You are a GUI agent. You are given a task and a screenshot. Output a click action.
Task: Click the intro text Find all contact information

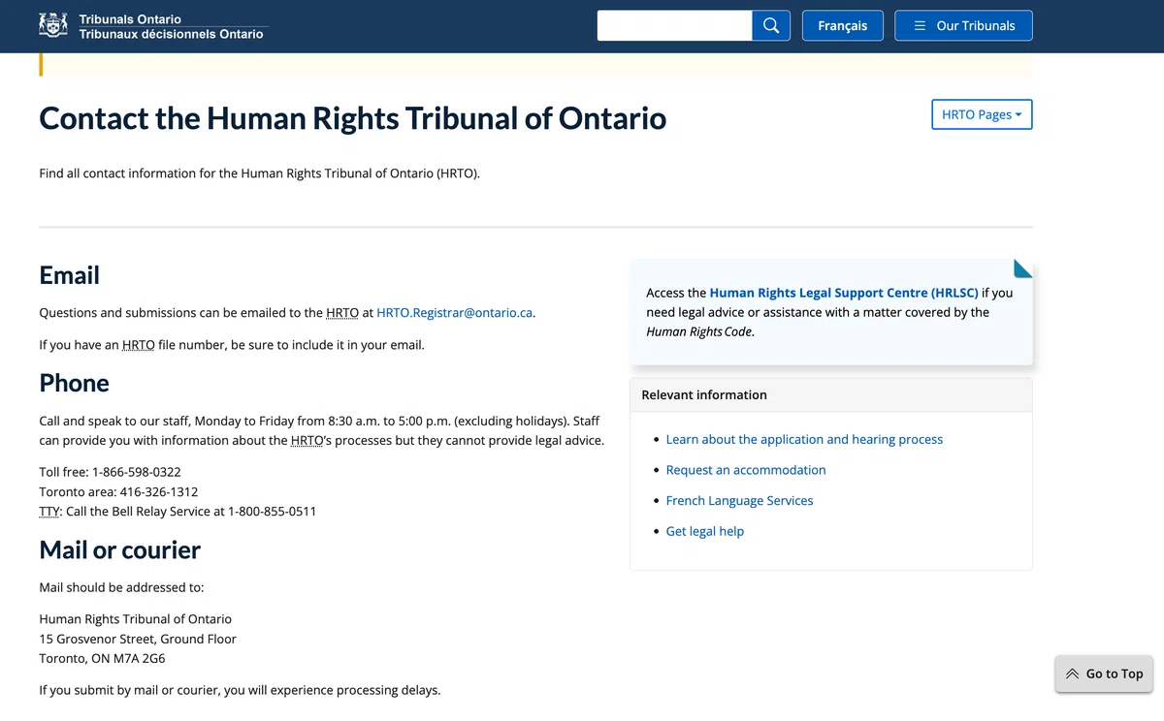tap(260, 173)
